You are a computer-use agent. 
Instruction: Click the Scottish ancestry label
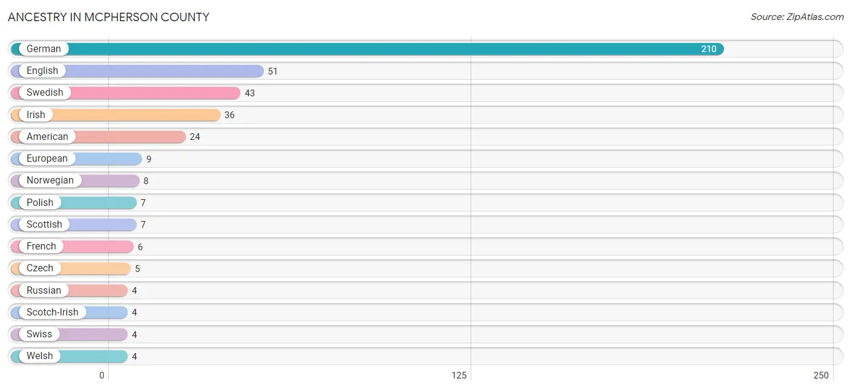point(44,225)
